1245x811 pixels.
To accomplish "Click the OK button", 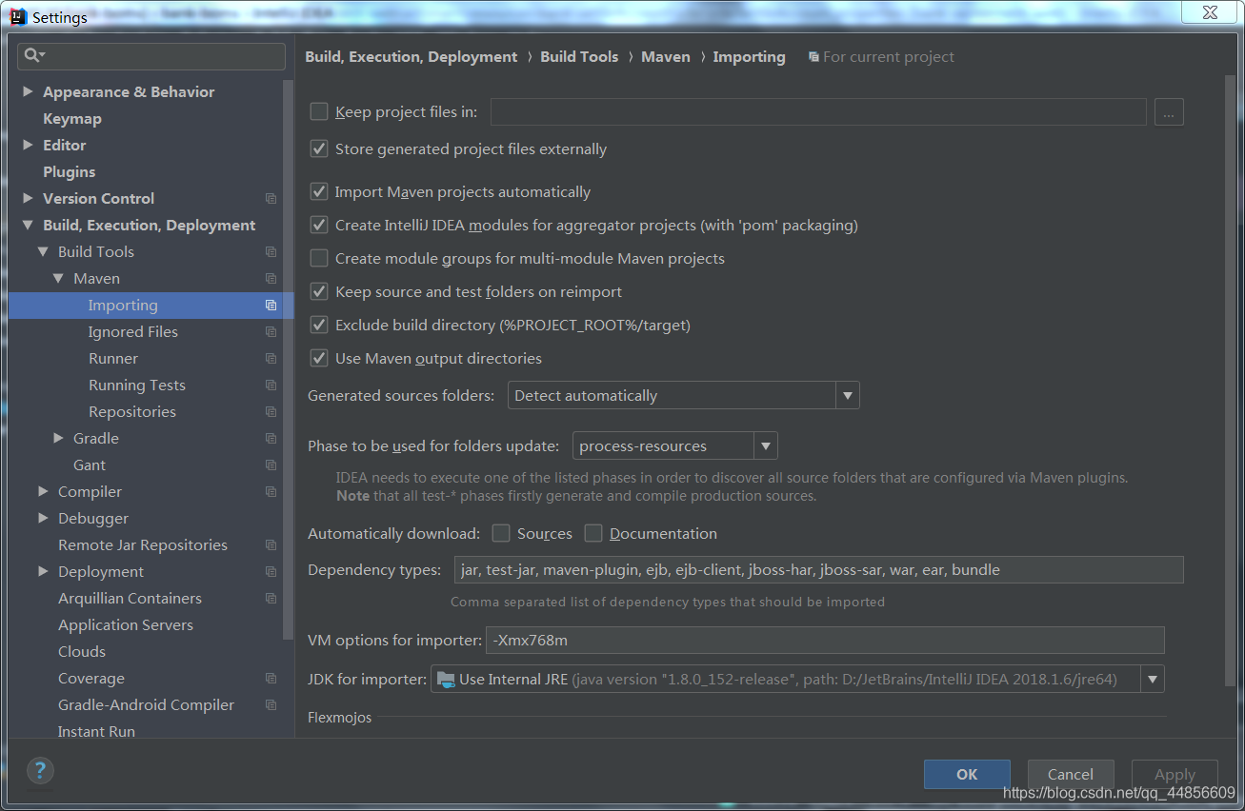I will pyautogui.click(x=967, y=774).
